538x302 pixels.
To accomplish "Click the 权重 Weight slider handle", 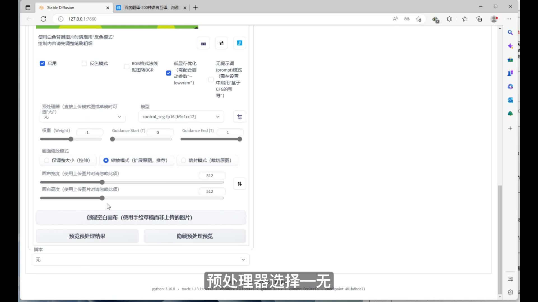I will [x=71, y=139].
